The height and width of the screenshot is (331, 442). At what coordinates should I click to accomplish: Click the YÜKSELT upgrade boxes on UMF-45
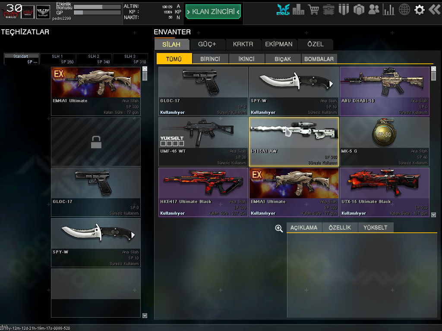172,144
